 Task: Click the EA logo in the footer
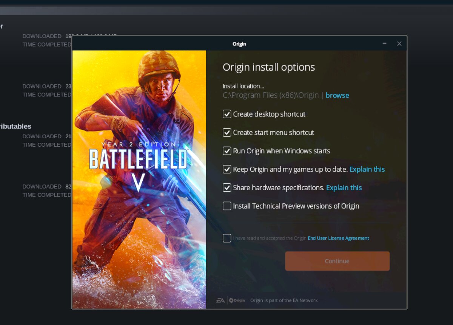[220, 300]
